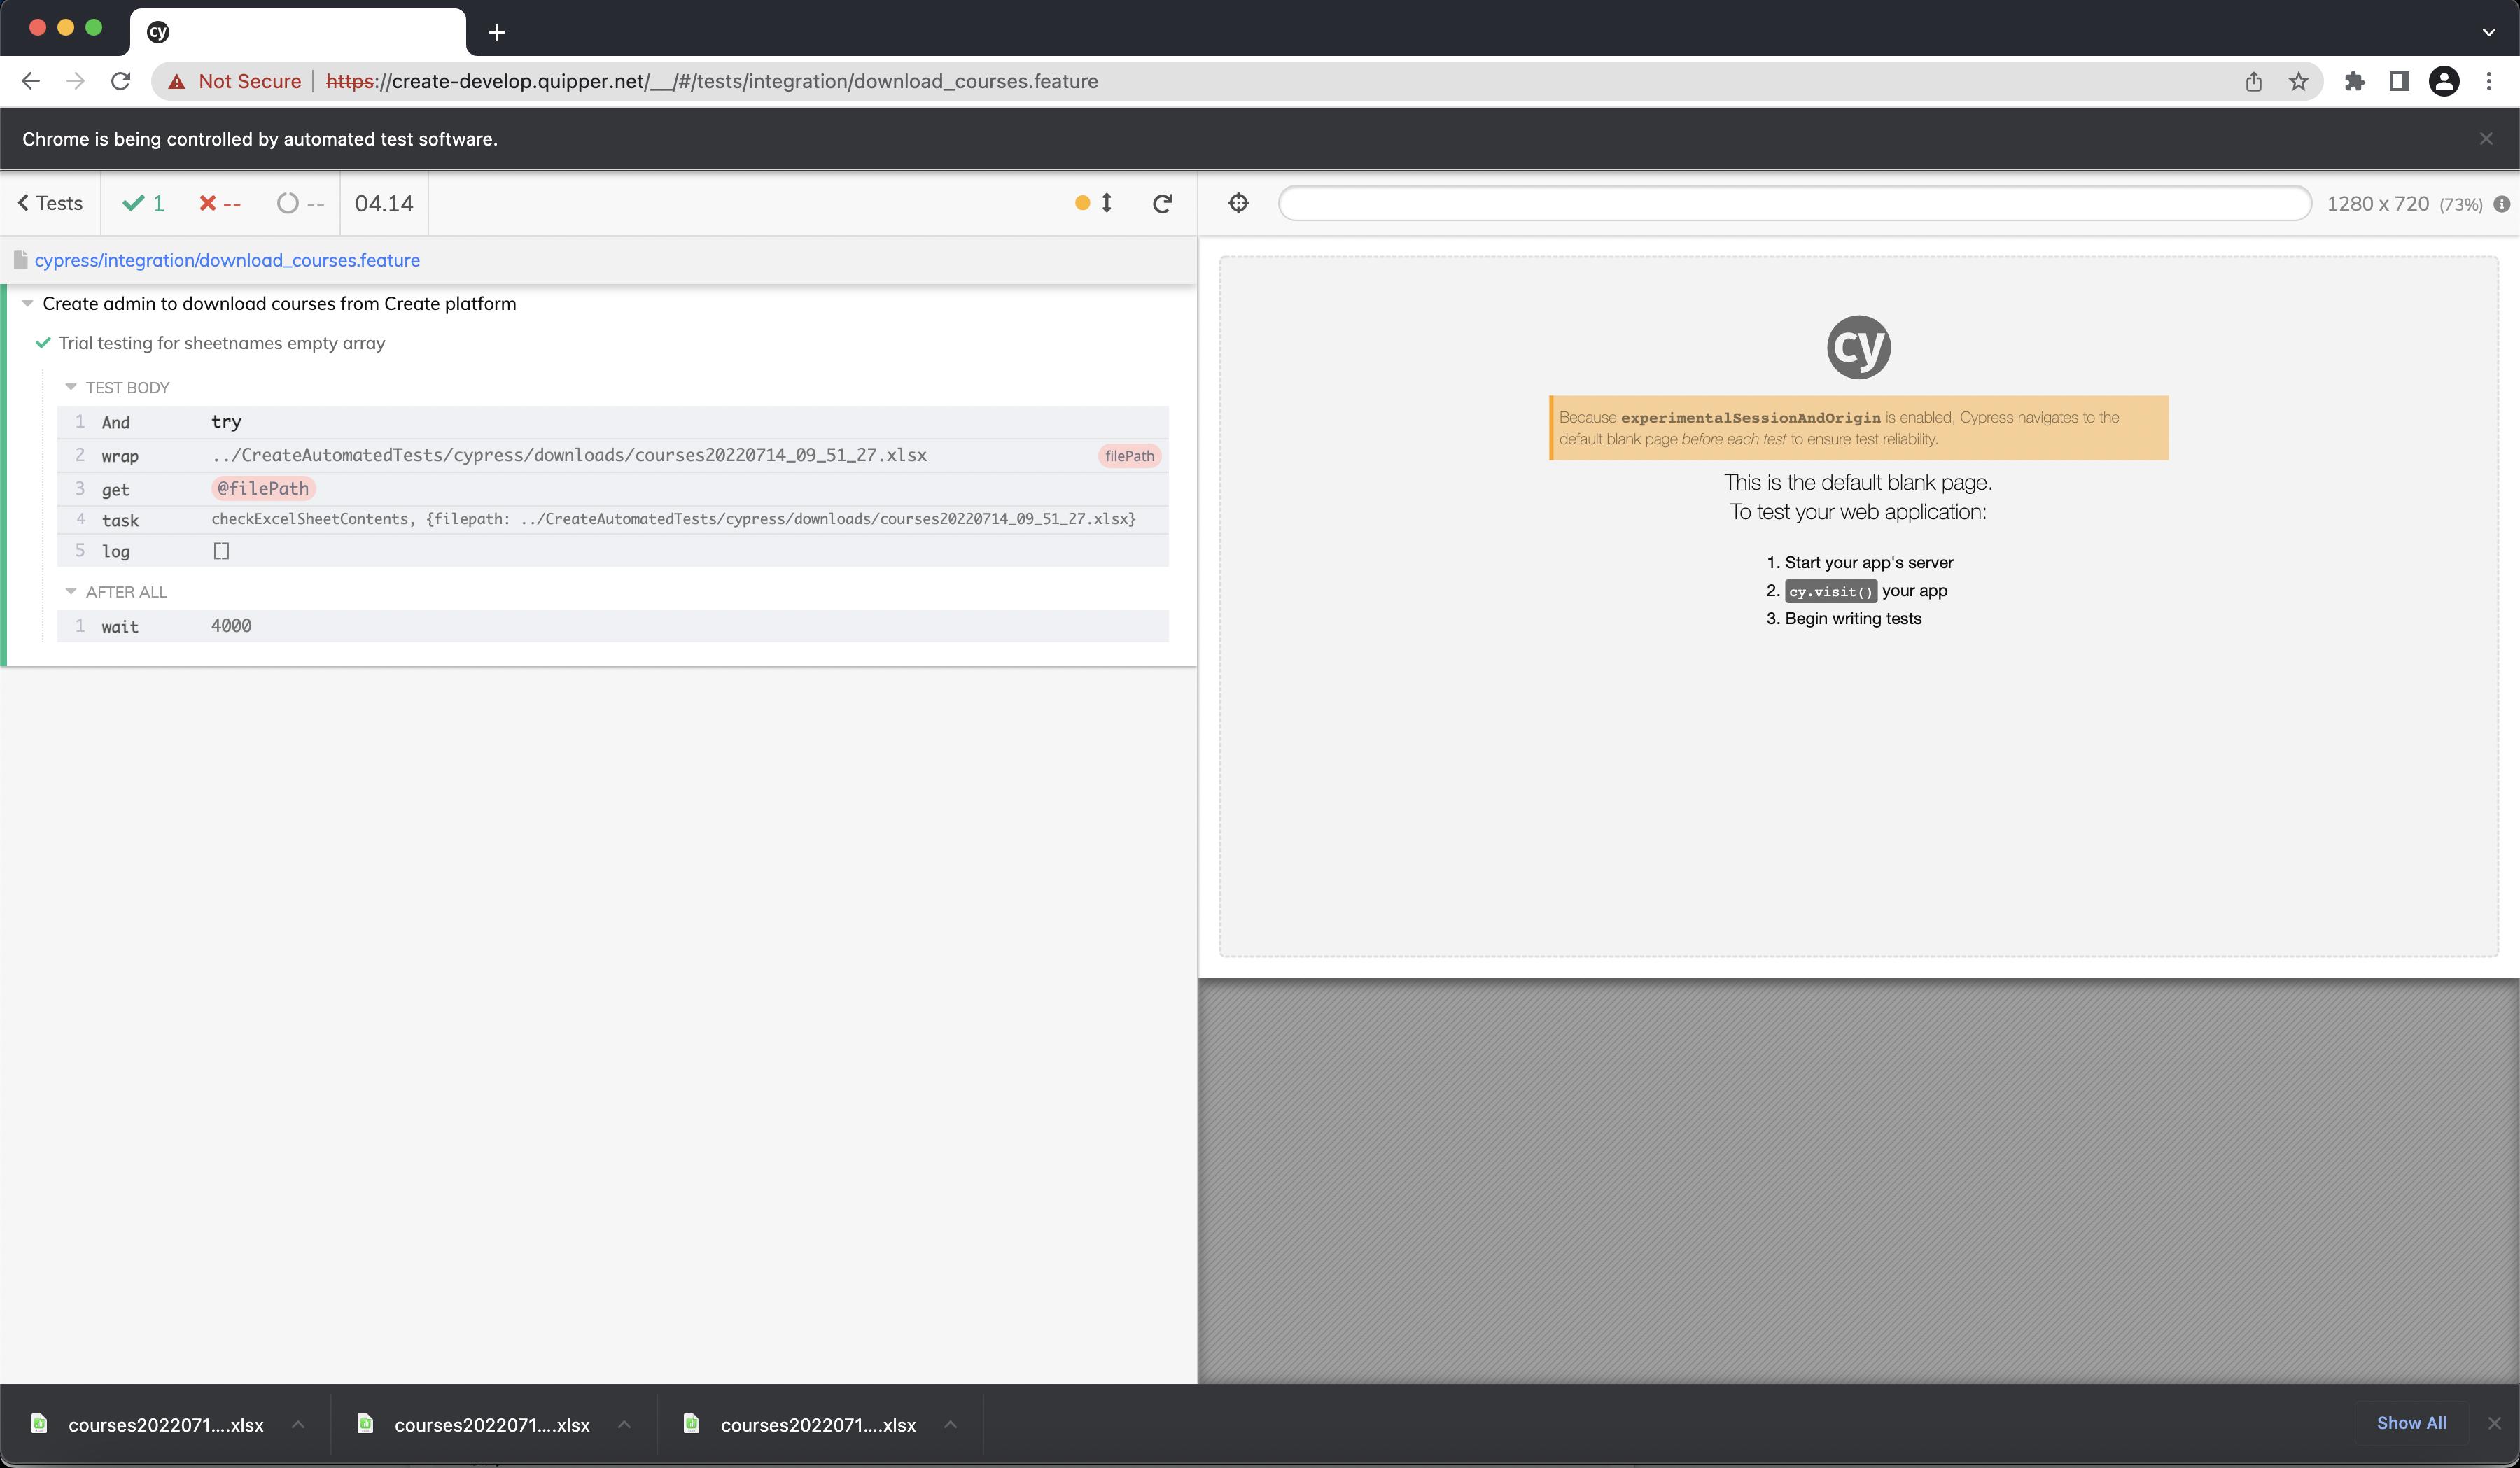Click the selector playground icon
Image resolution: width=2520 pixels, height=1468 pixels.
[x=1239, y=203]
